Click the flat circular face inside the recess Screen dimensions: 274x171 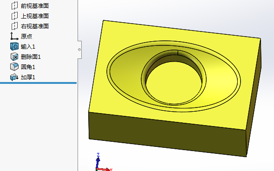click(174, 83)
